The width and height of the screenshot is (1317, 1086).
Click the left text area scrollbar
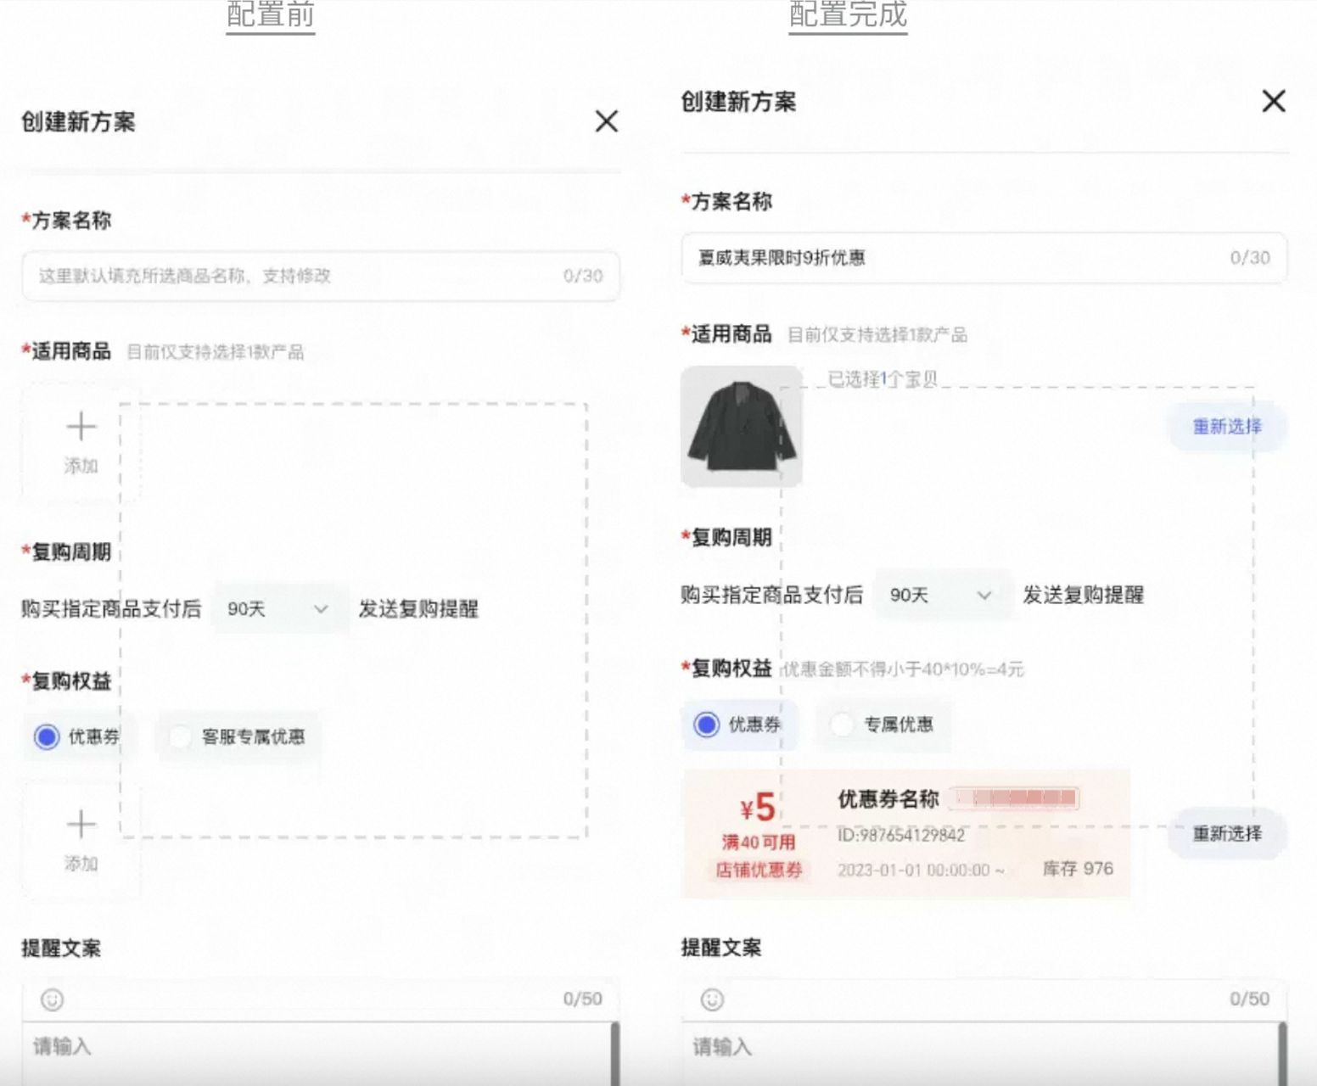[x=615, y=1054]
